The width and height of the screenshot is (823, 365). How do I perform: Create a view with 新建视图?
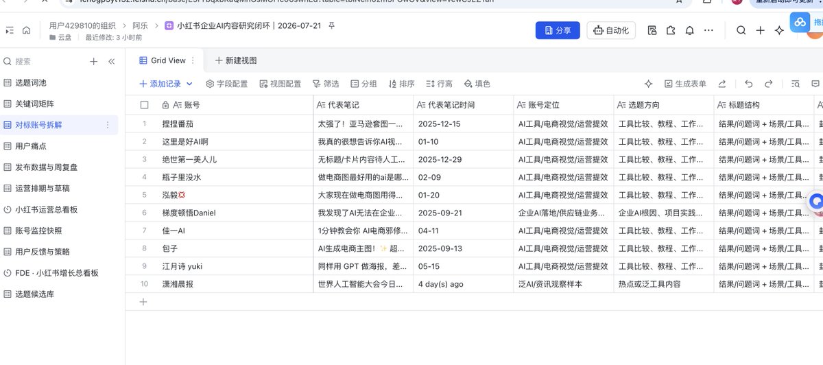236,60
